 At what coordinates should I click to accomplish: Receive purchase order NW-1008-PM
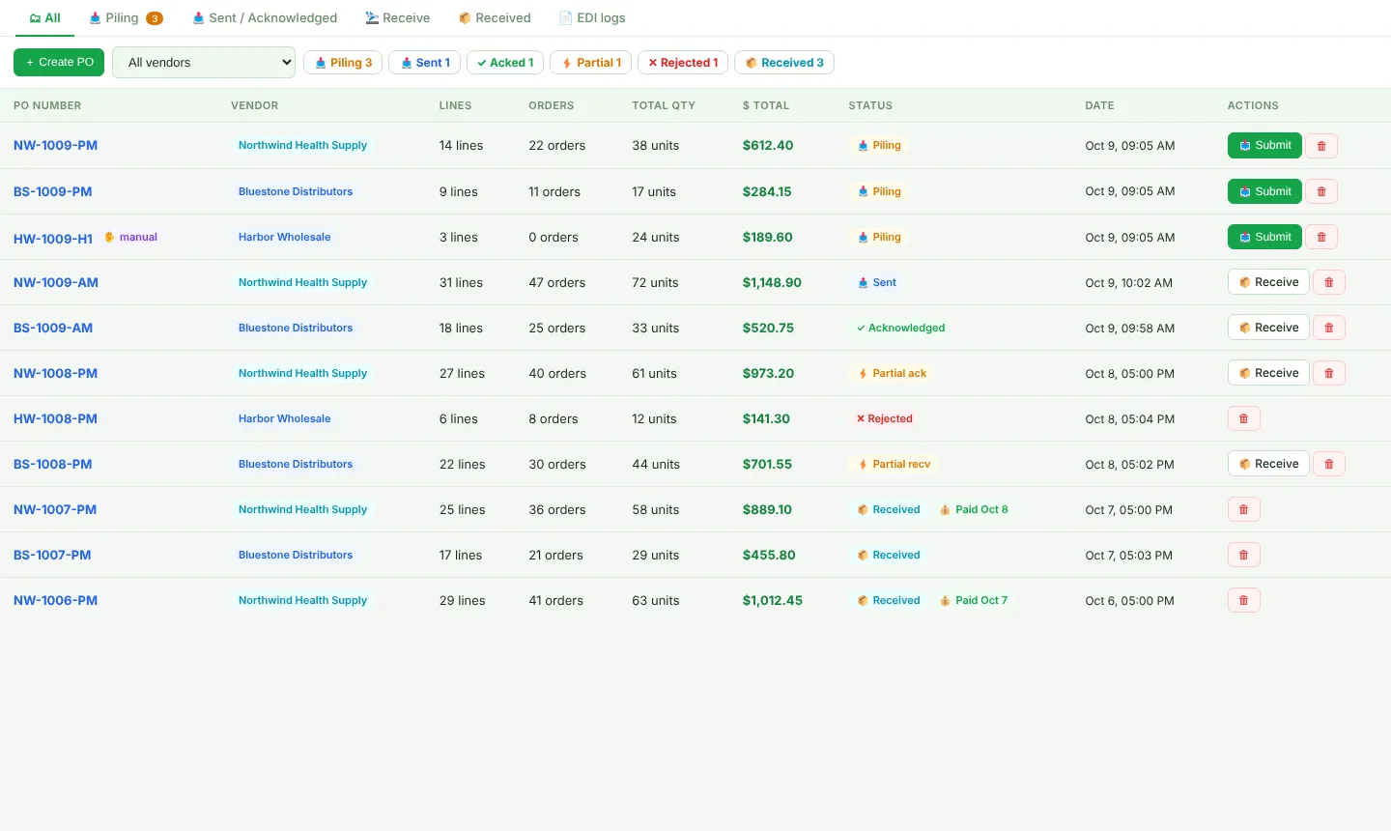tap(1268, 373)
